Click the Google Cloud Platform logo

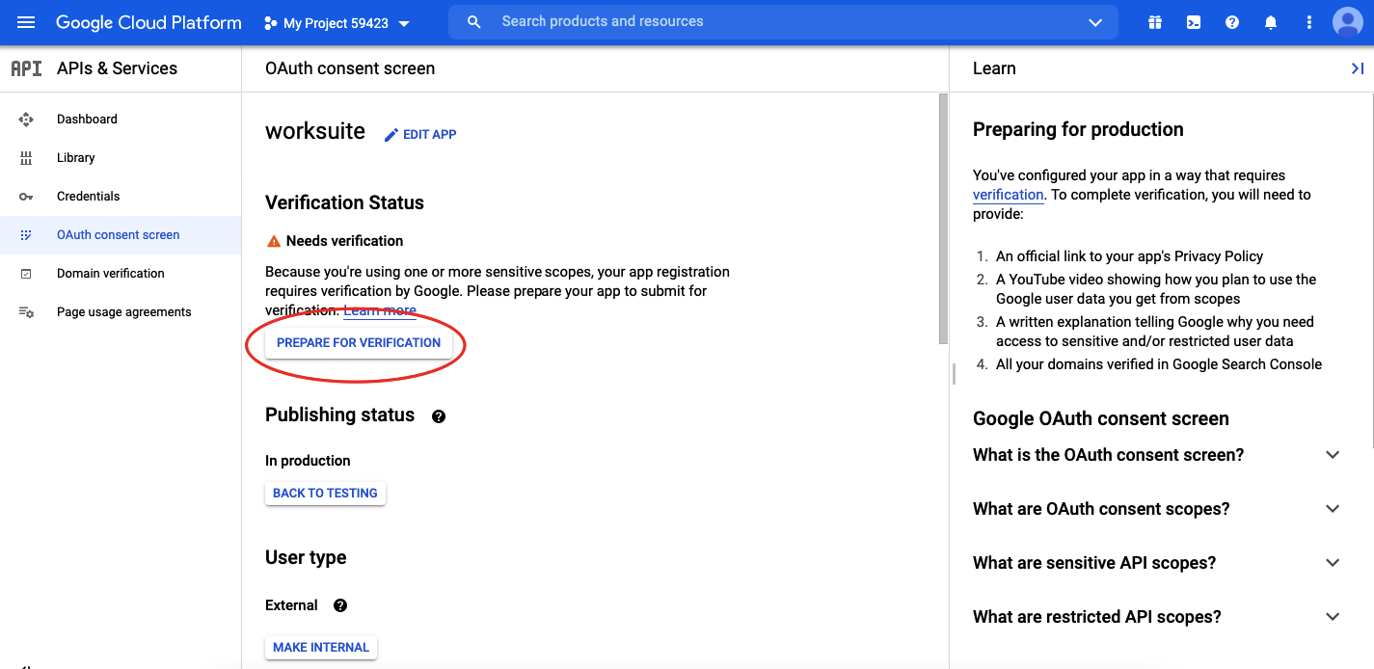(148, 22)
